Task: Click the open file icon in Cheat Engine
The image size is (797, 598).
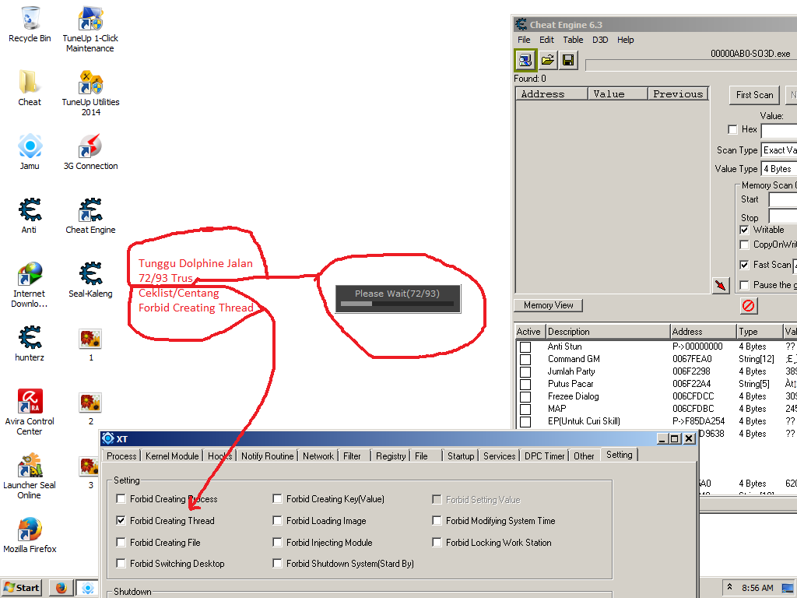Action: coord(547,61)
